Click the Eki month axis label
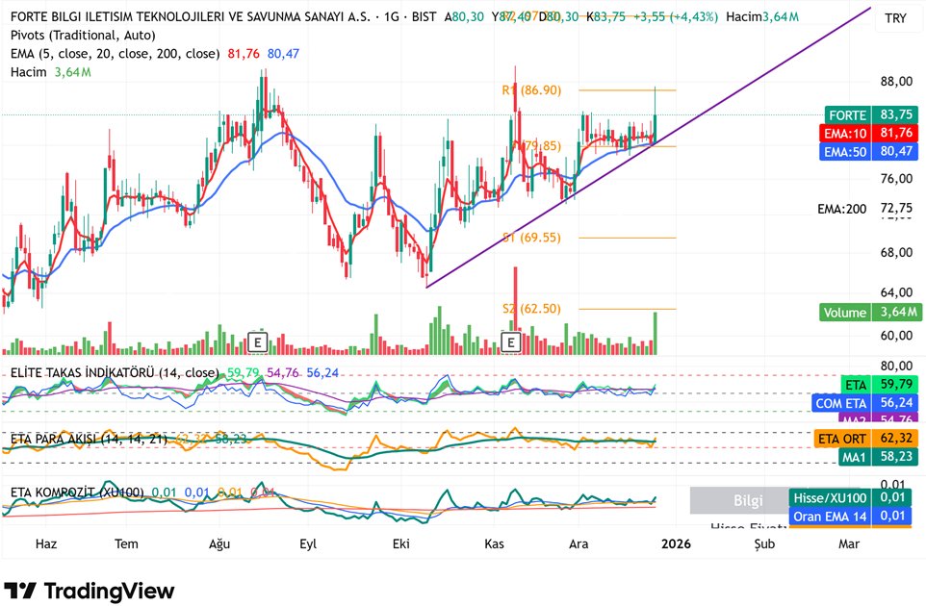The height and width of the screenshot is (606, 926). pyautogui.click(x=401, y=544)
